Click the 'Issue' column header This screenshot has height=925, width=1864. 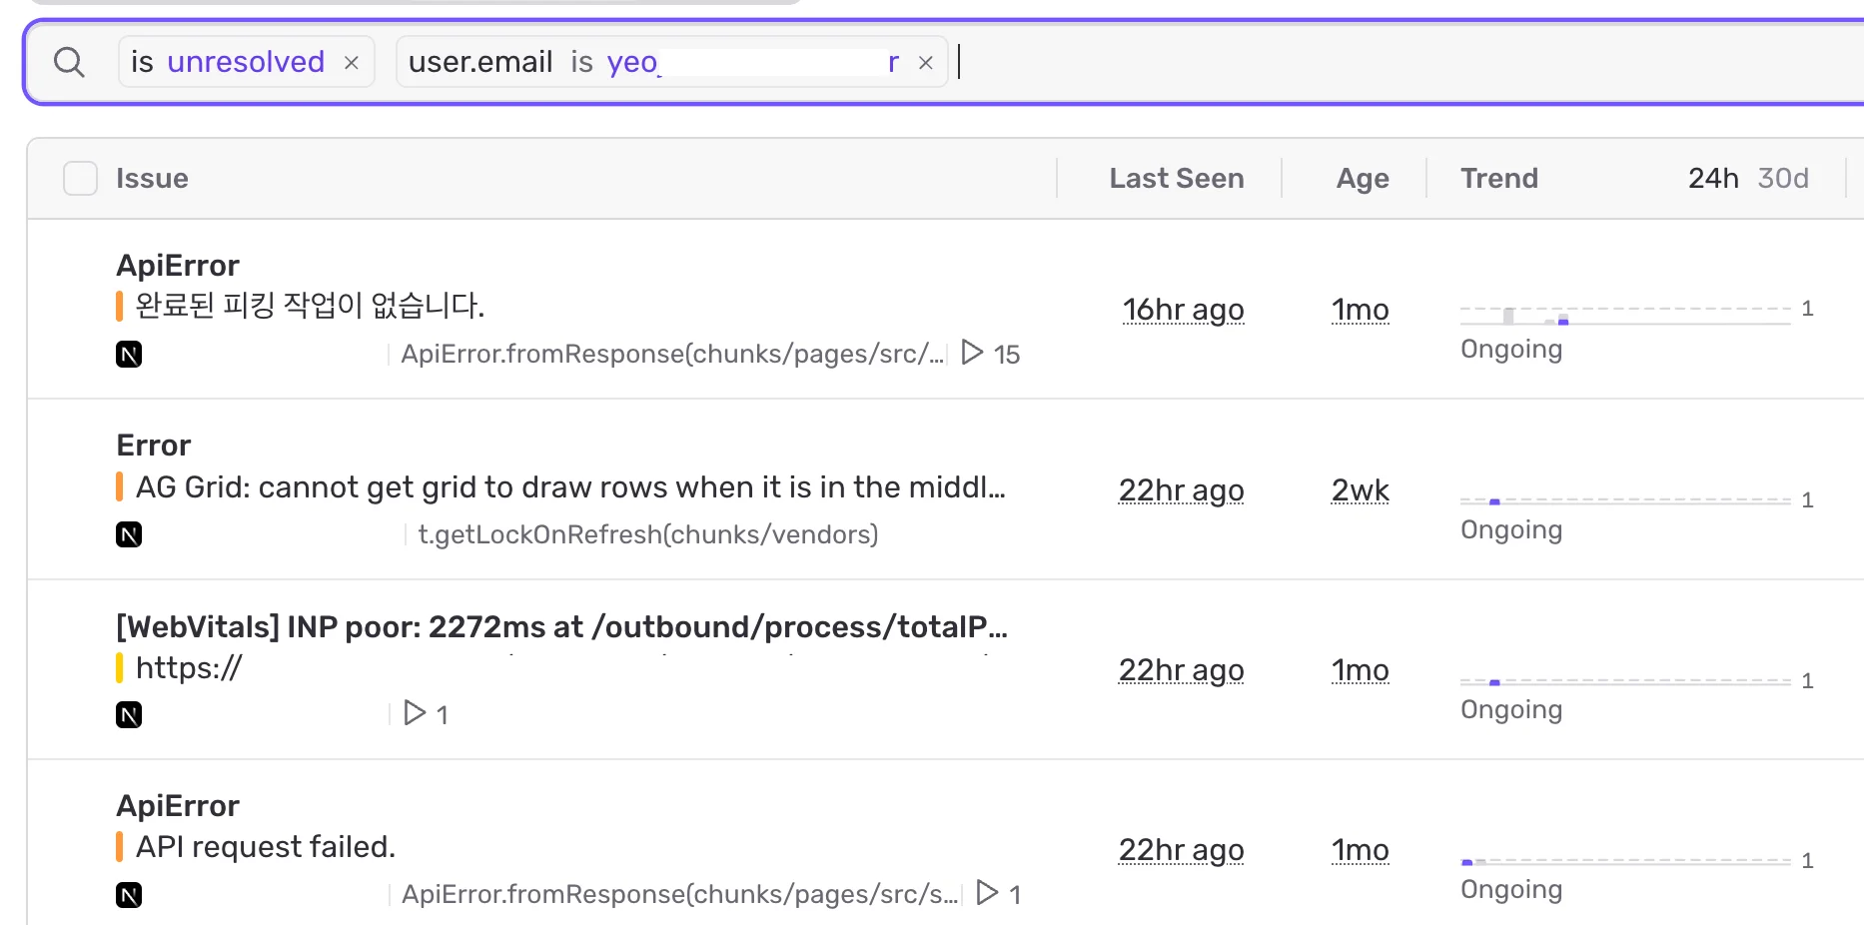click(x=152, y=178)
